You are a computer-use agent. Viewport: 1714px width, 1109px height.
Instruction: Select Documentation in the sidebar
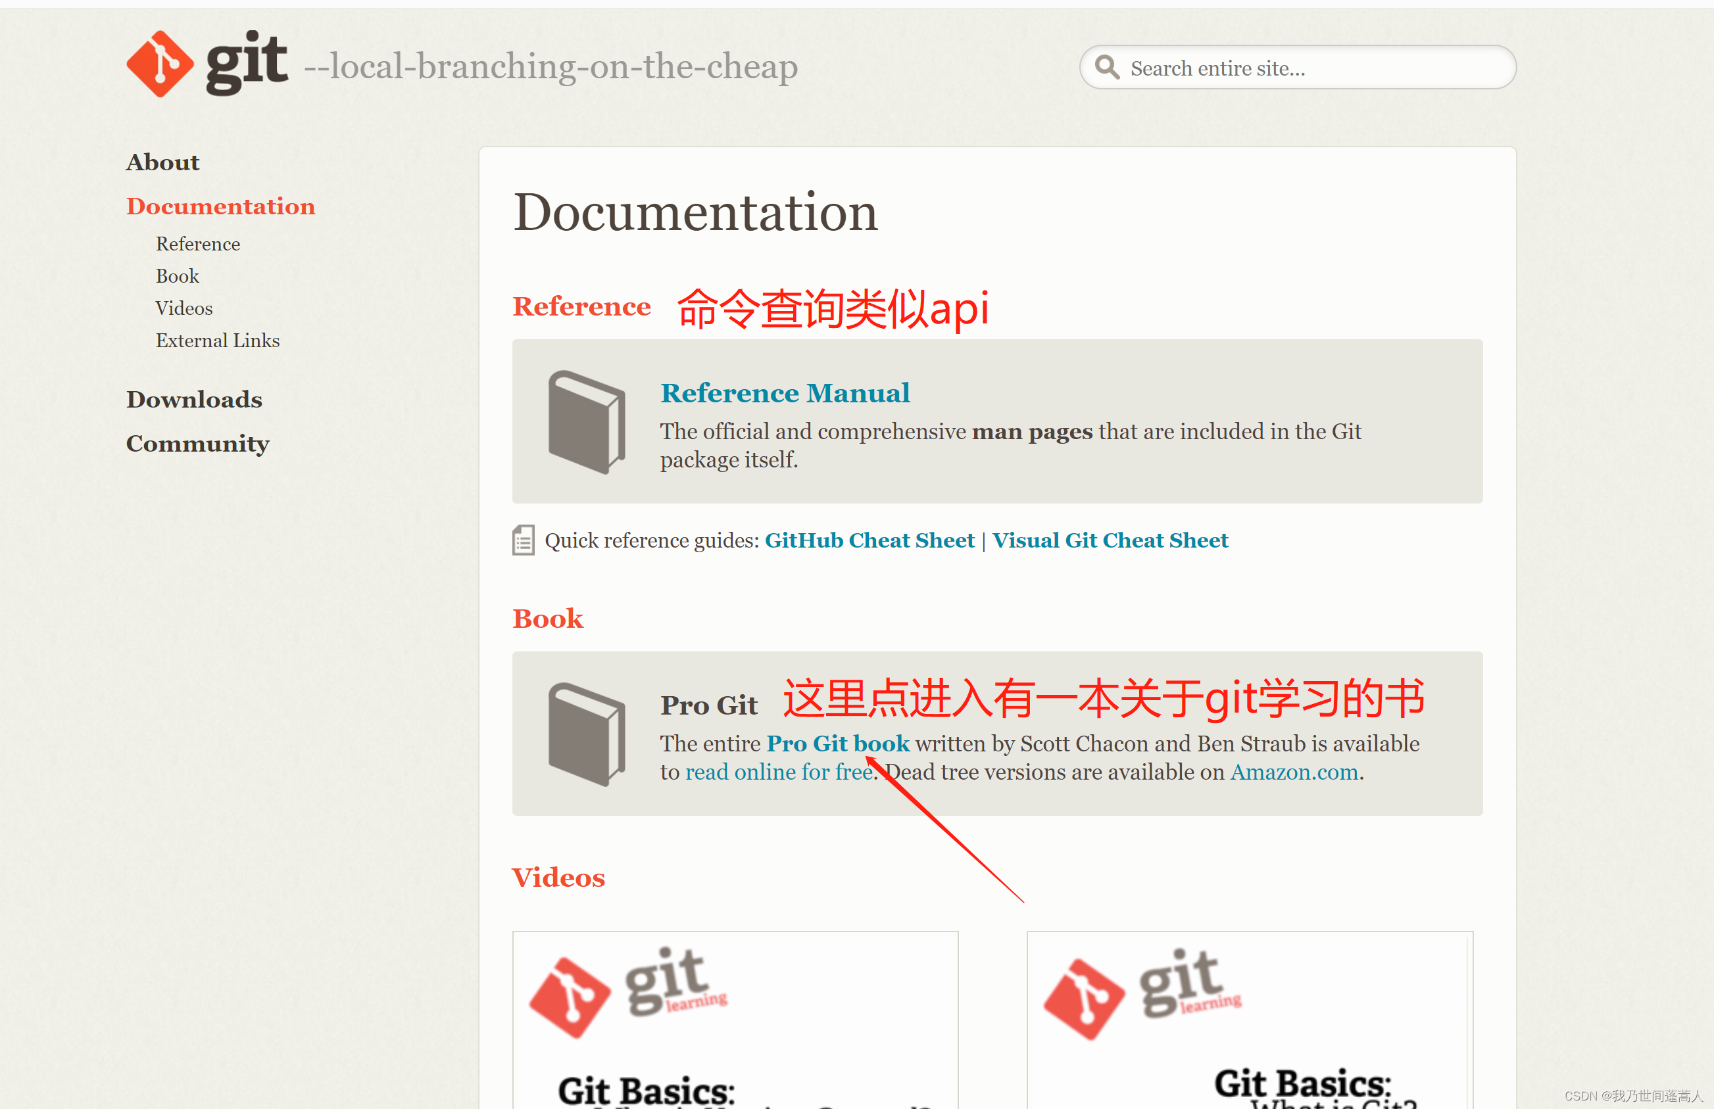coord(220,206)
